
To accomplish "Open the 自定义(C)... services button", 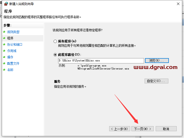I will 156,81.
